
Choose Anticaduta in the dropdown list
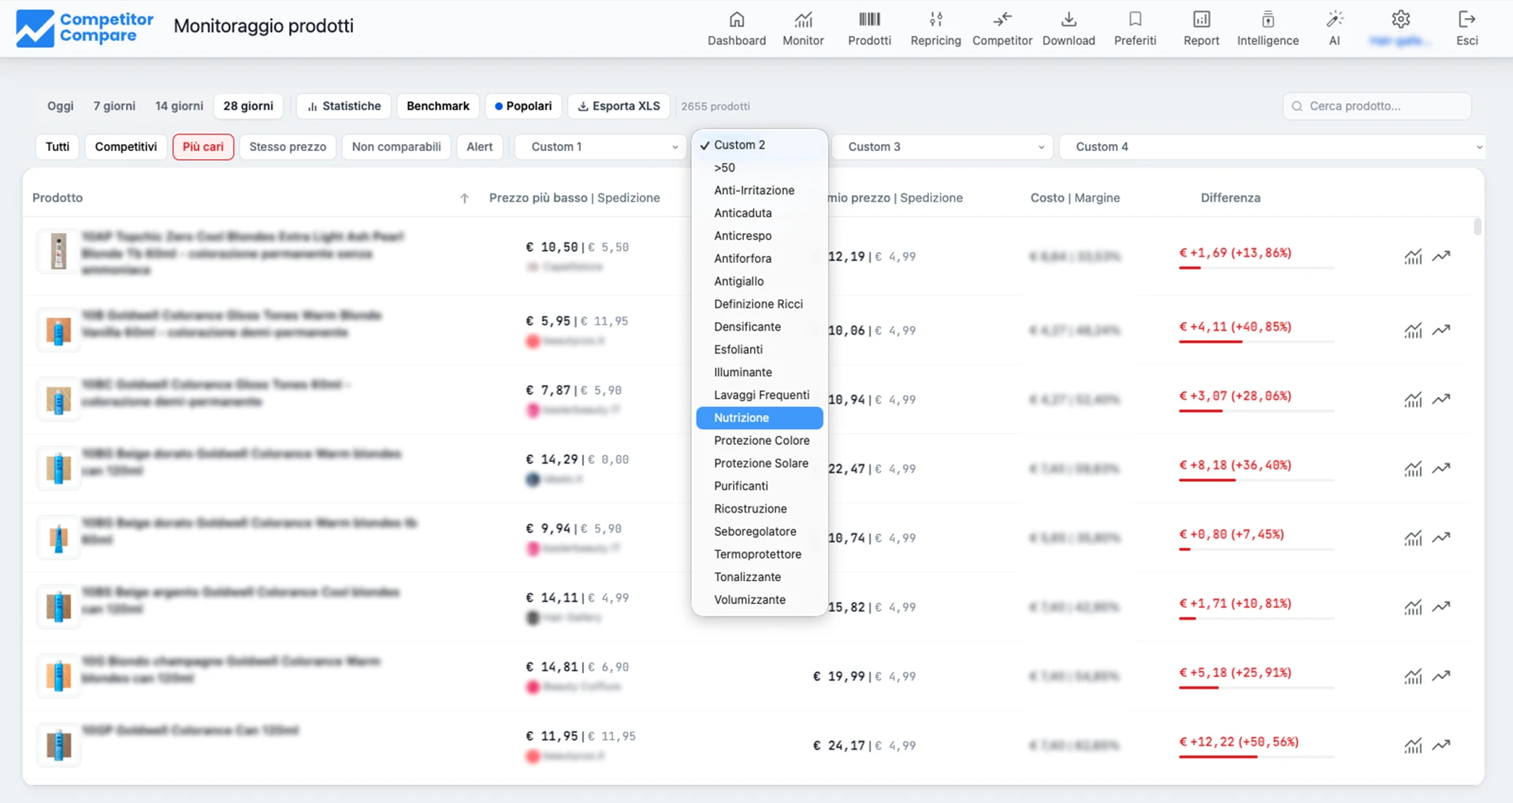tap(760, 213)
